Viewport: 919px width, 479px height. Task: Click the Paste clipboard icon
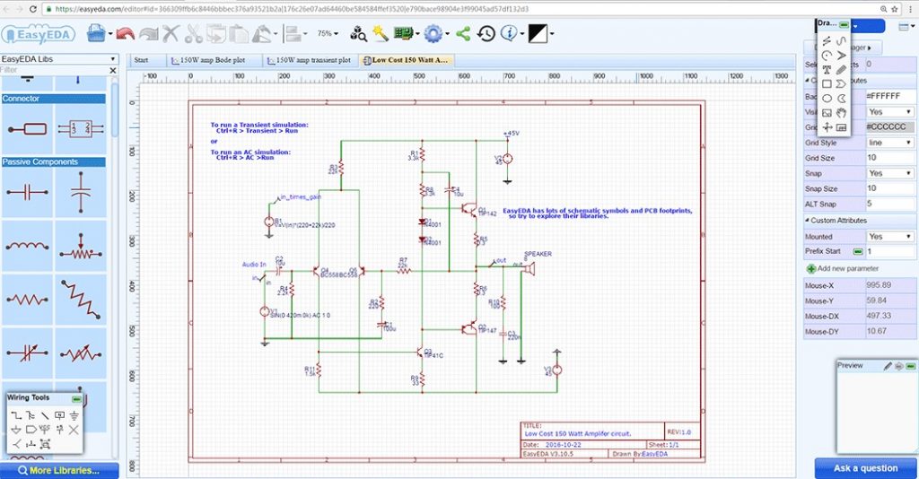tap(239, 34)
